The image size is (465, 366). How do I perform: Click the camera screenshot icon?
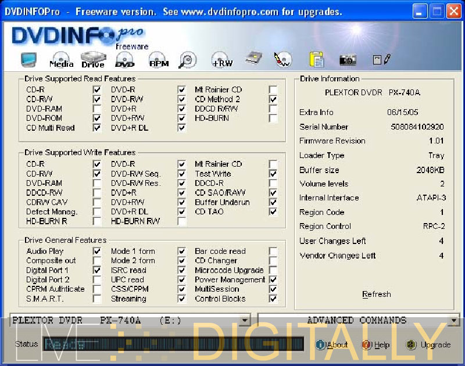348,59
